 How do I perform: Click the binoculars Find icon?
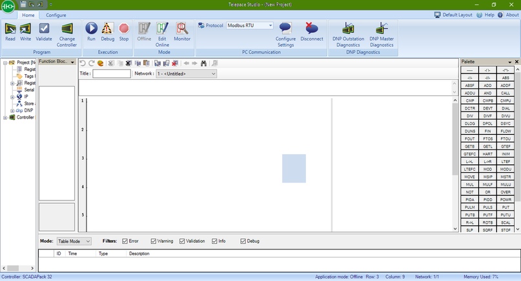(203, 63)
